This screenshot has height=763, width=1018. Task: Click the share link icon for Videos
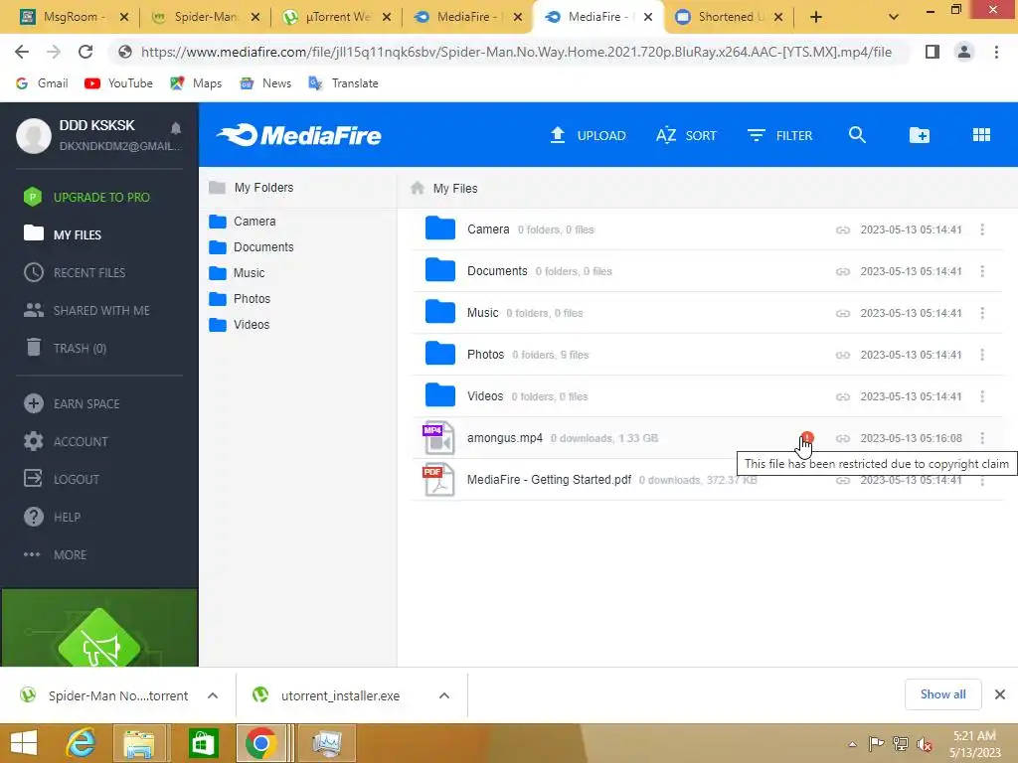[843, 396]
